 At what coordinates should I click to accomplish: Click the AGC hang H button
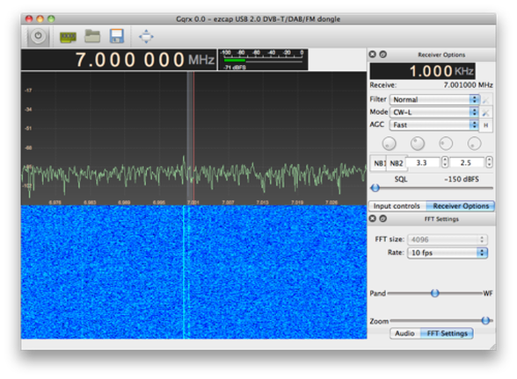click(x=486, y=125)
